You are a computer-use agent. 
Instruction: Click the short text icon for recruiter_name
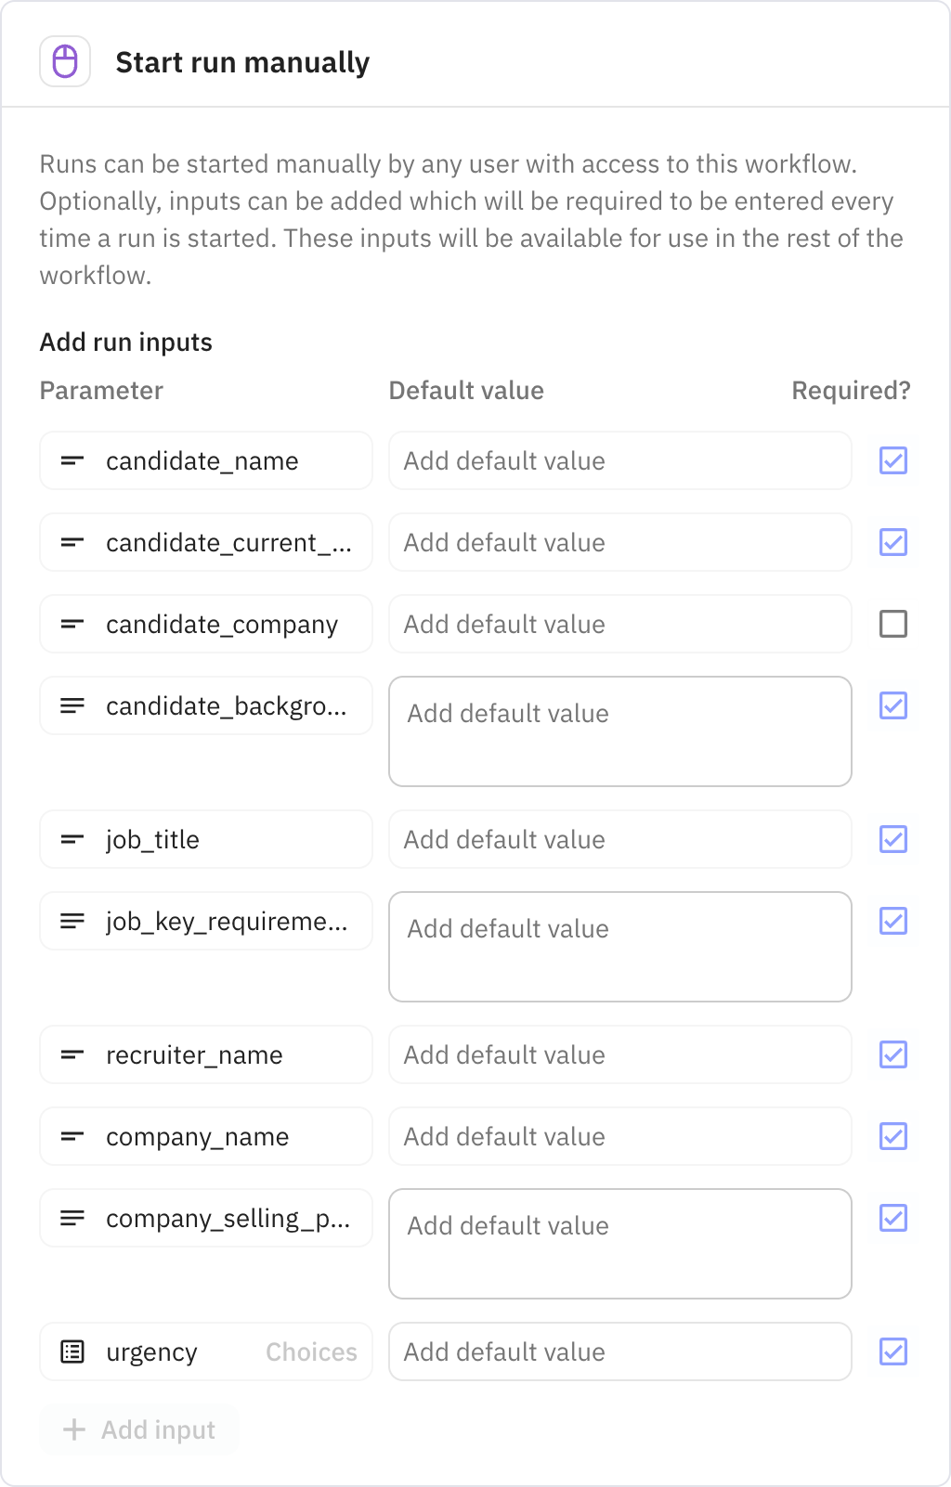pyautogui.click(x=72, y=1055)
